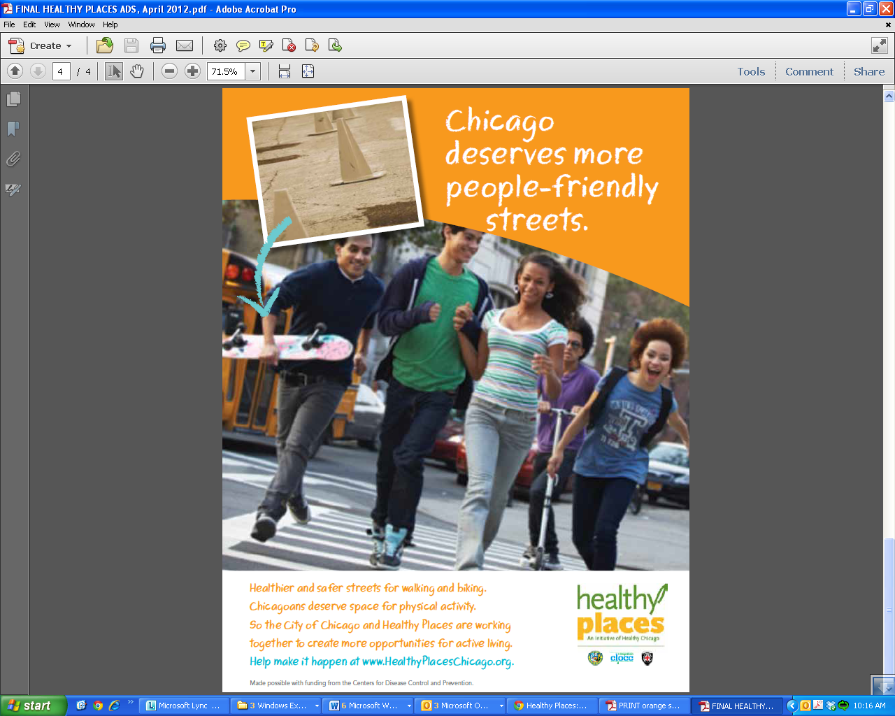Click the 71.5% zoom value field

[x=226, y=71]
